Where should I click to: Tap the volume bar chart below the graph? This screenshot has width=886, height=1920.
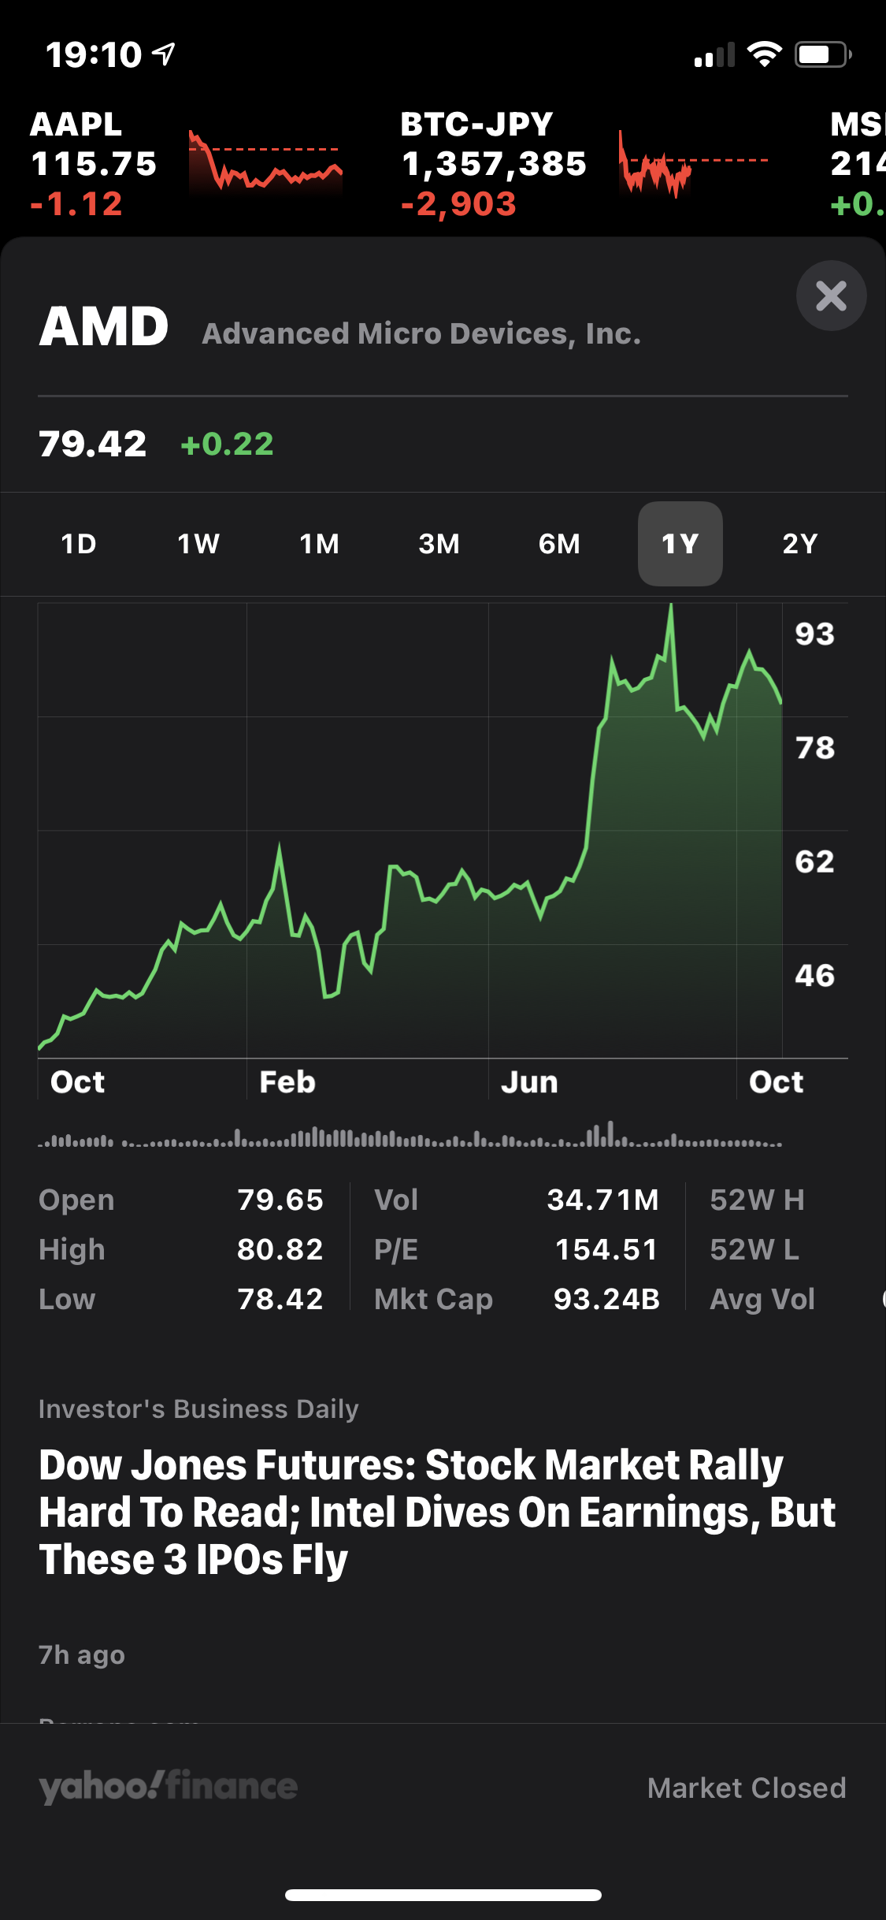[x=410, y=1137]
